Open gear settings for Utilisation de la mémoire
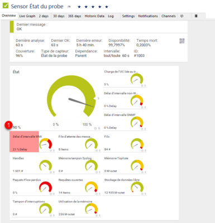 coord(97,216)
